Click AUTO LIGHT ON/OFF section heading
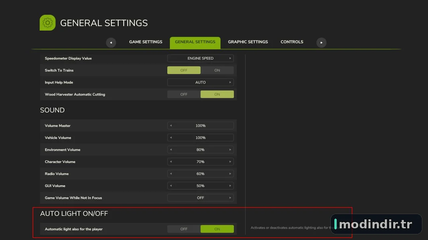Screen dimensions: 428x240 coord(74,213)
